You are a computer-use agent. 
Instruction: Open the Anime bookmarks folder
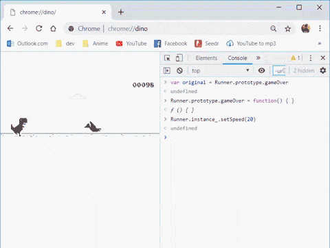point(95,43)
